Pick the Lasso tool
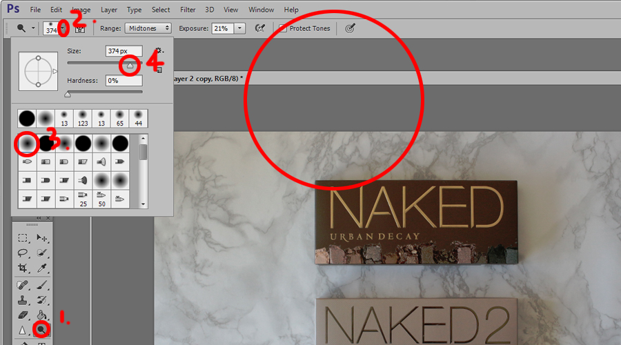 [x=23, y=253]
